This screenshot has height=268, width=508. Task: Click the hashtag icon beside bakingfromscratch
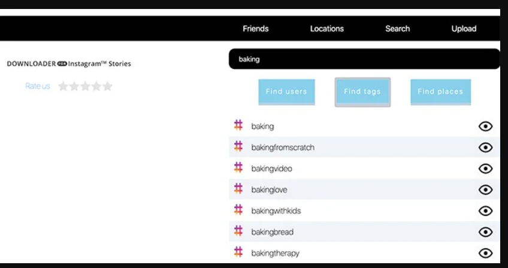pos(238,147)
